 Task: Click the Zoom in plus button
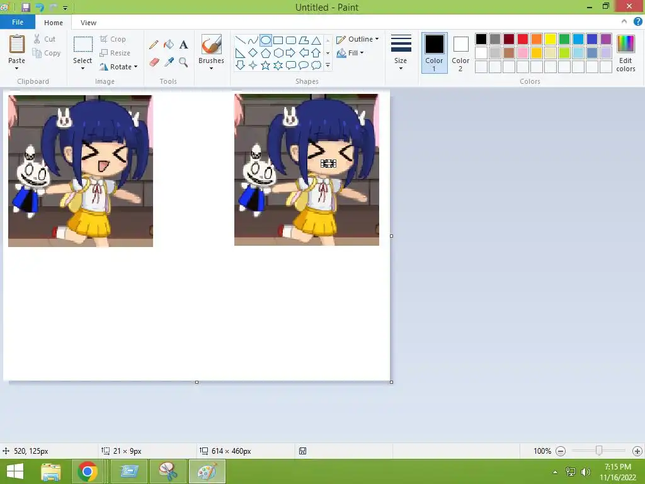coord(637,451)
